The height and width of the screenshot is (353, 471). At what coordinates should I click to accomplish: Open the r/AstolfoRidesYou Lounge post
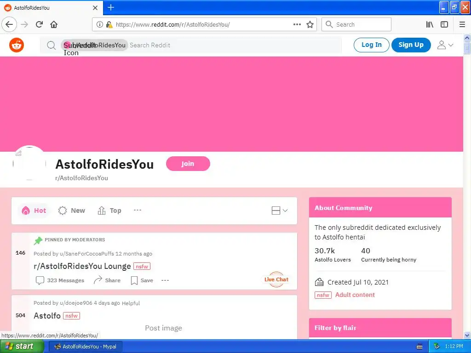point(82,266)
